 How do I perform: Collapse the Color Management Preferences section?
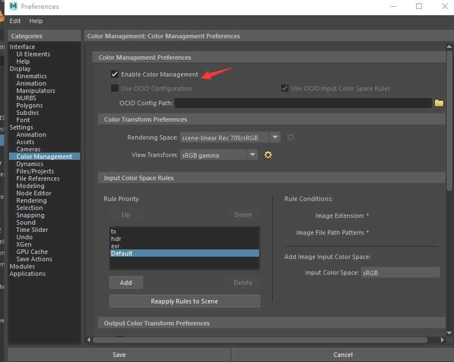(x=269, y=57)
